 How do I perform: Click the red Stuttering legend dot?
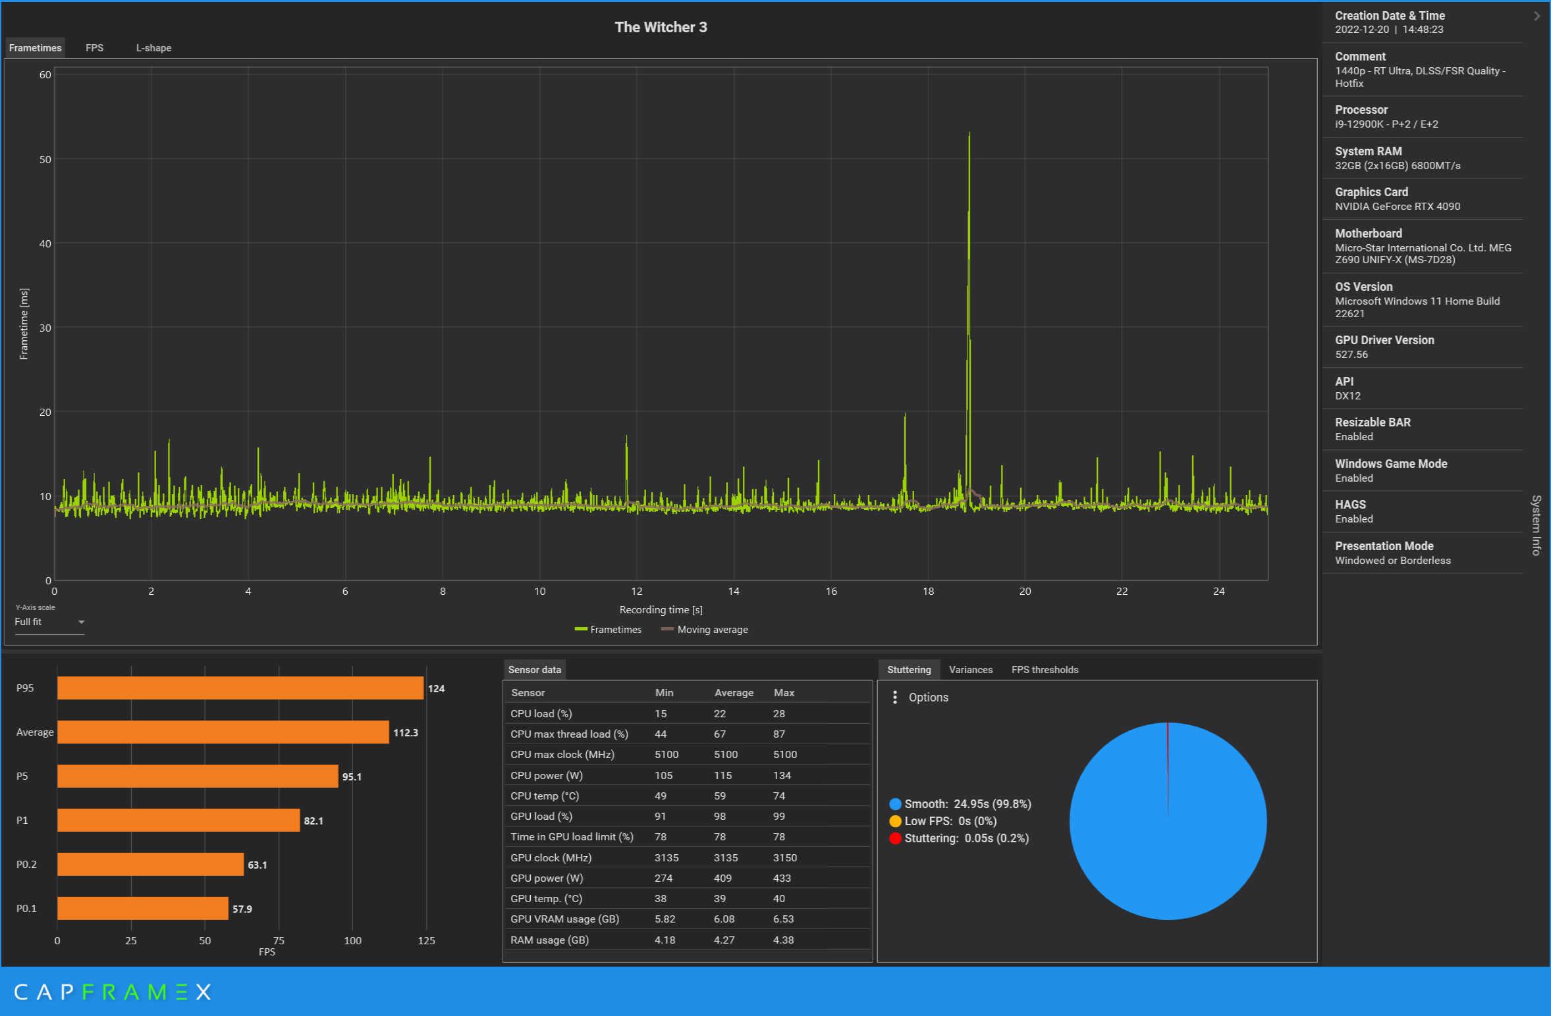895,838
